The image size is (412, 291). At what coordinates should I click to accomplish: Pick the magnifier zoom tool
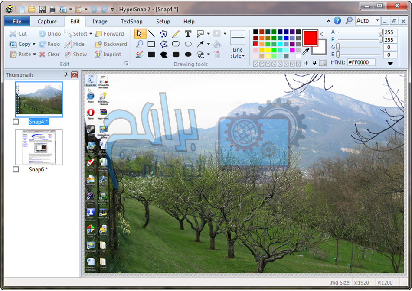[139, 44]
